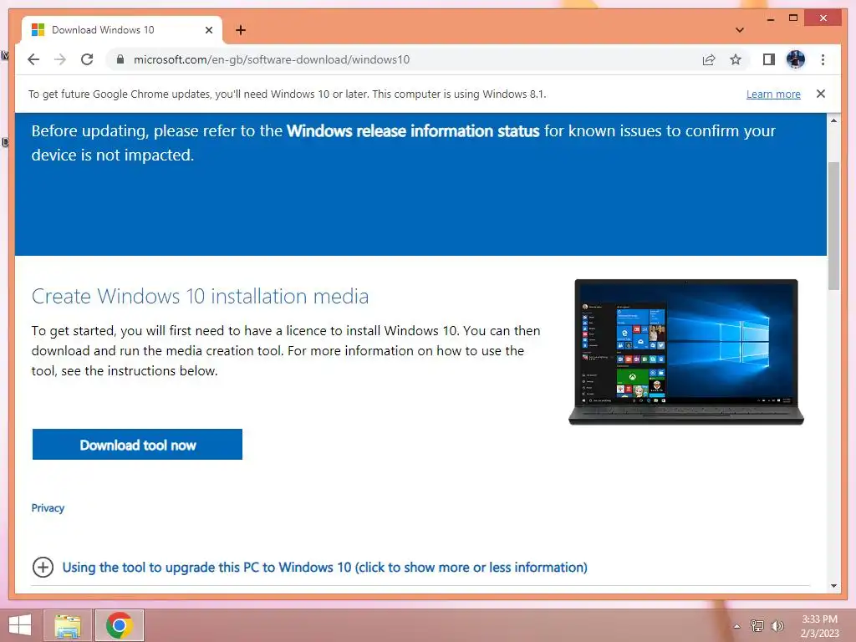Screen dimensions: 856x642
Task: Open the Privacy link
Action: click(x=48, y=507)
